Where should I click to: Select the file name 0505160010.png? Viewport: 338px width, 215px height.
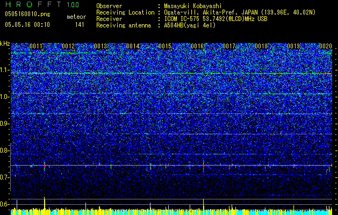point(27,14)
